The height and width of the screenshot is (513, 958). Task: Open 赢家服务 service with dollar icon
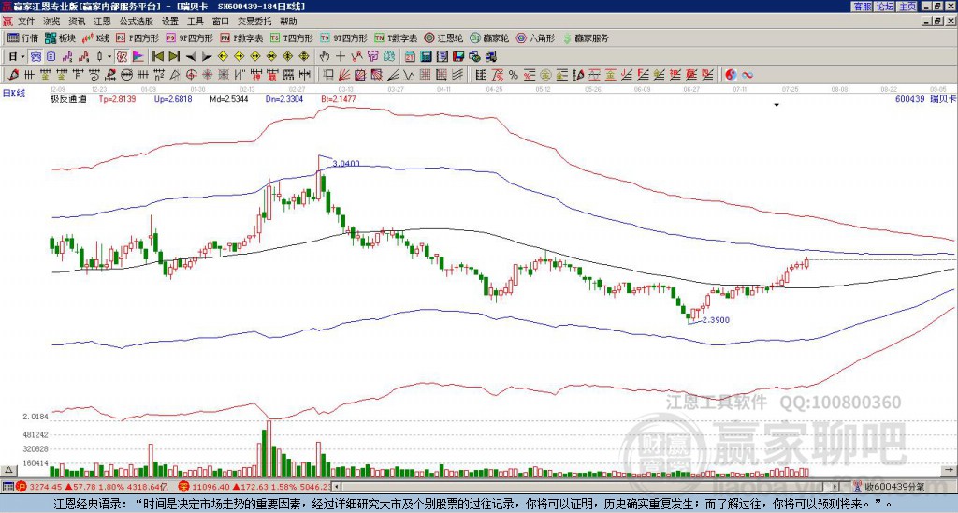(586, 37)
